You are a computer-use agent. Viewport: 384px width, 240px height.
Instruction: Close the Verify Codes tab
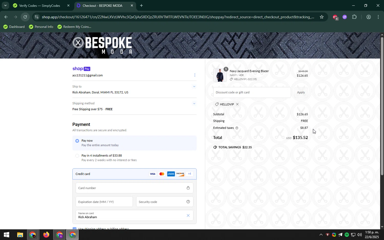68,6
